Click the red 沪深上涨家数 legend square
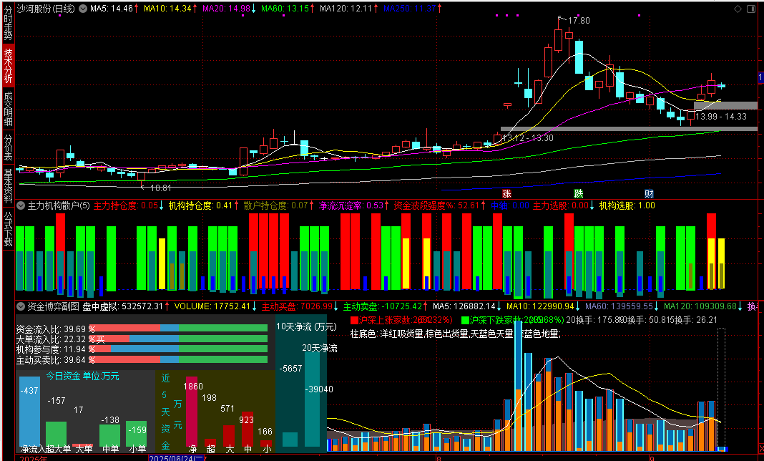The image size is (764, 461). (x=353, y=320)
